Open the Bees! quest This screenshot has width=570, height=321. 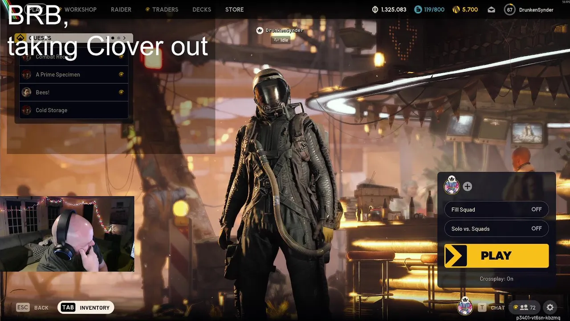pyautogui.click(x=74, y=92)
